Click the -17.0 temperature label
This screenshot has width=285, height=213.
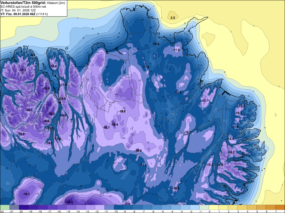point(138,151)
